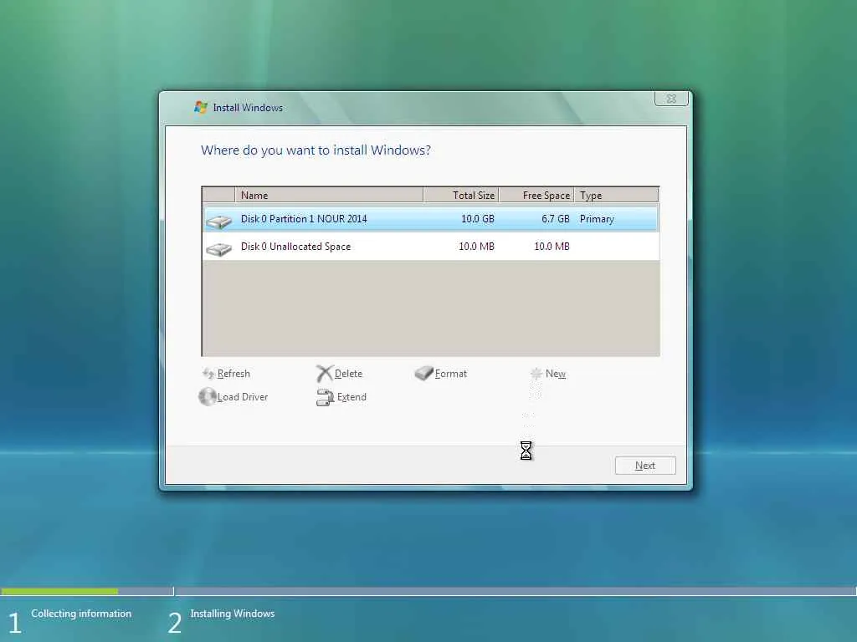Click drive icon of Unallocated Space row

pyautogui.click(x=219, y=249)
